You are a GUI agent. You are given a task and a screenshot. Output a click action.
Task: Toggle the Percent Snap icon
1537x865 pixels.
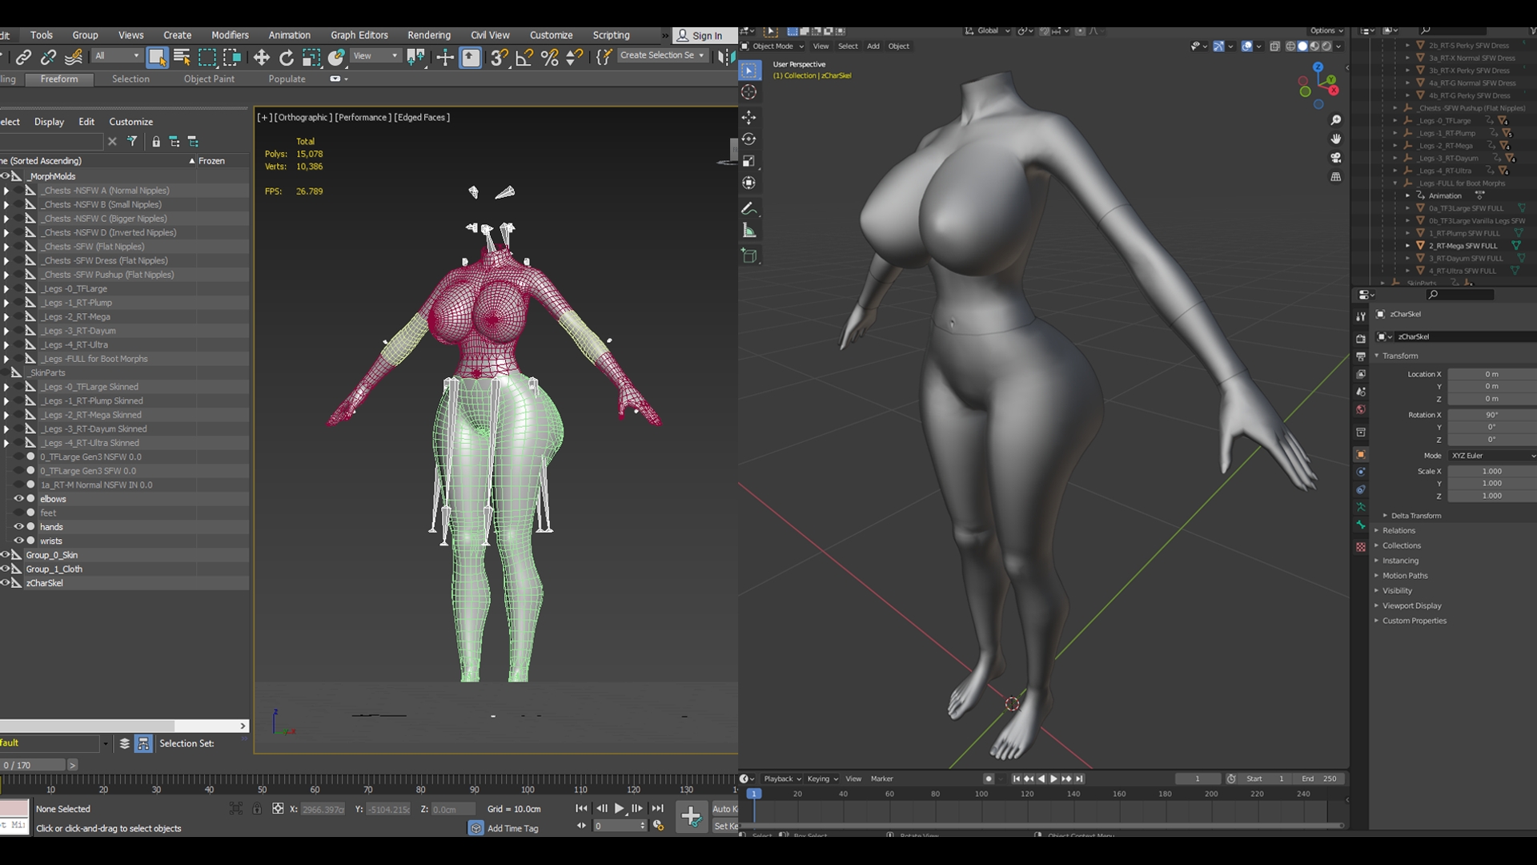pos(549,57)
